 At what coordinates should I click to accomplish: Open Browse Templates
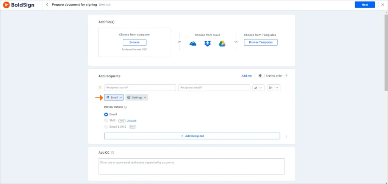261,42
